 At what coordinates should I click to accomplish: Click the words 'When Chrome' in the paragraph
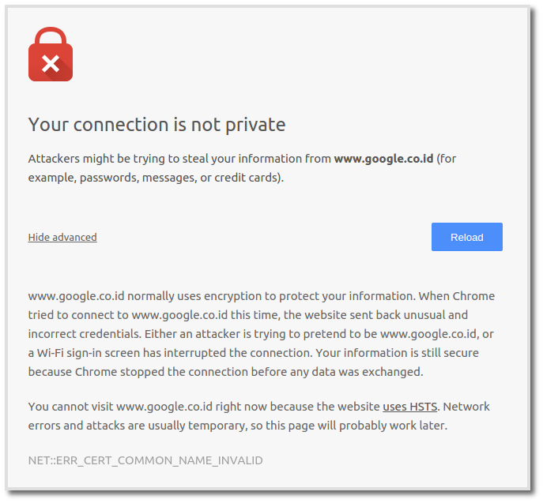[457, 296]
